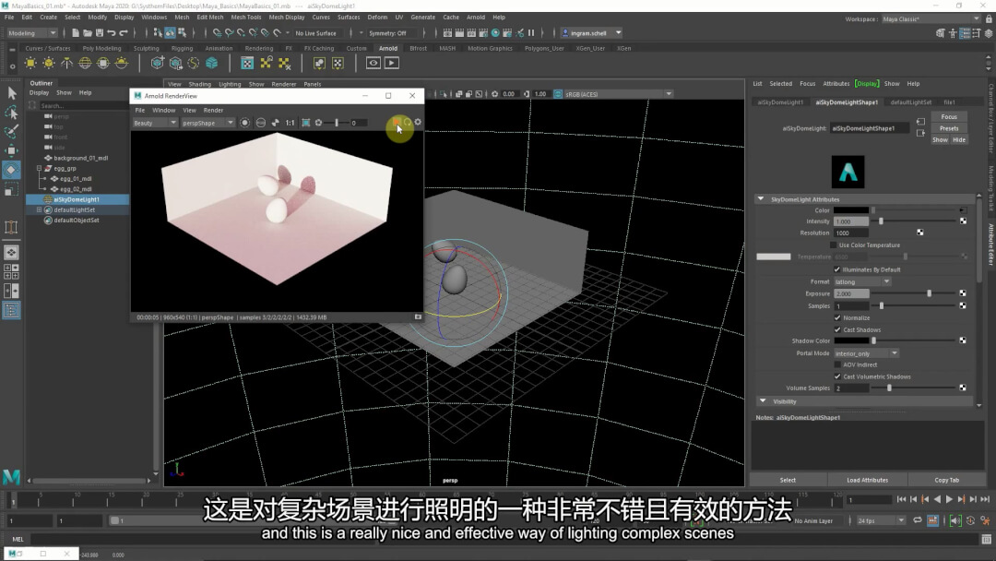Enable the AOV Indirect checkbox
Viewport: 996px width, 561px height.
click(837, 364)
